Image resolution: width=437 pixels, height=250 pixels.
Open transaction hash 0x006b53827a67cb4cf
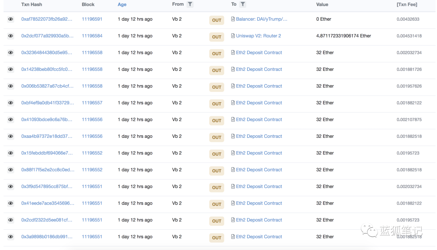click(47, 86)
